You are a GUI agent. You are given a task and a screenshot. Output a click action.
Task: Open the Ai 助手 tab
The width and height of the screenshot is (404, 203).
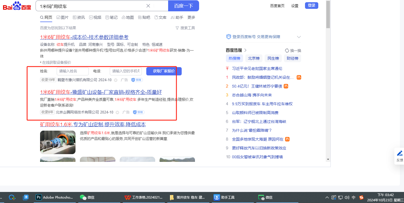[177, 17]
